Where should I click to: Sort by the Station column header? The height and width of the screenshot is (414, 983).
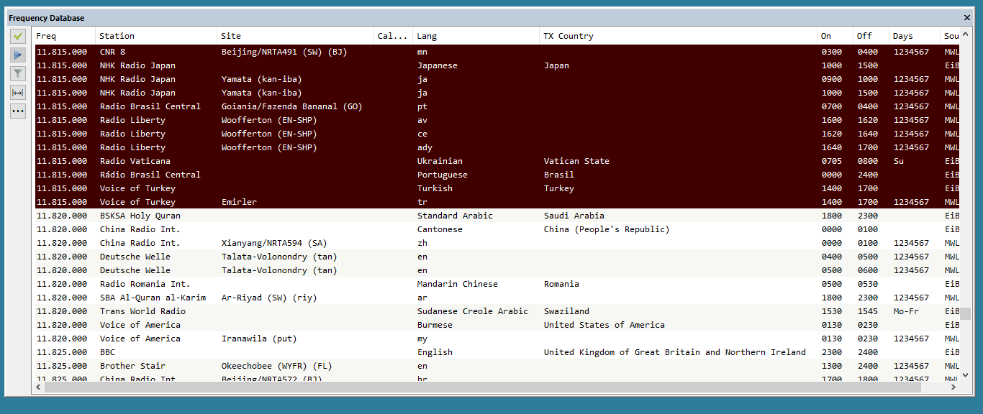coord(155,36)
